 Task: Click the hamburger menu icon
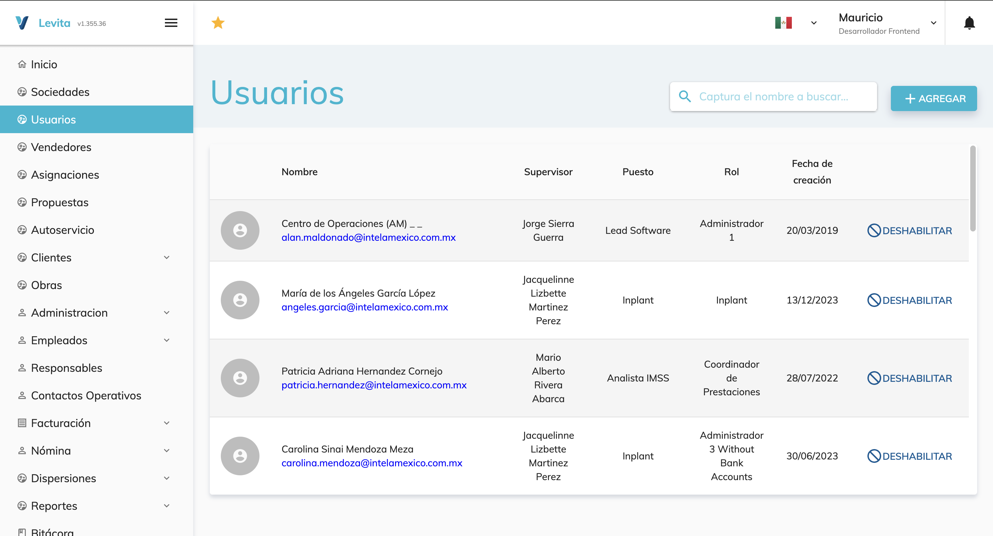tap(171, 23)
